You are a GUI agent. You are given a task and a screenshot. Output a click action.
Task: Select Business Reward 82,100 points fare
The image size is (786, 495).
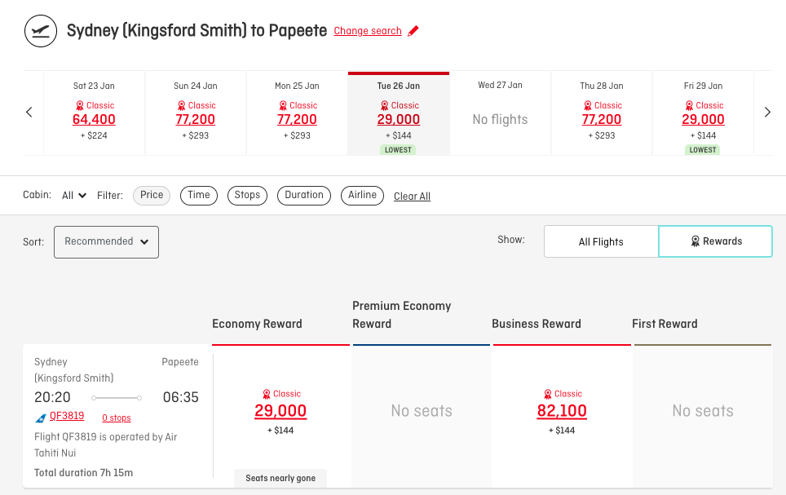pyautogui.click(x=562, y=411)
